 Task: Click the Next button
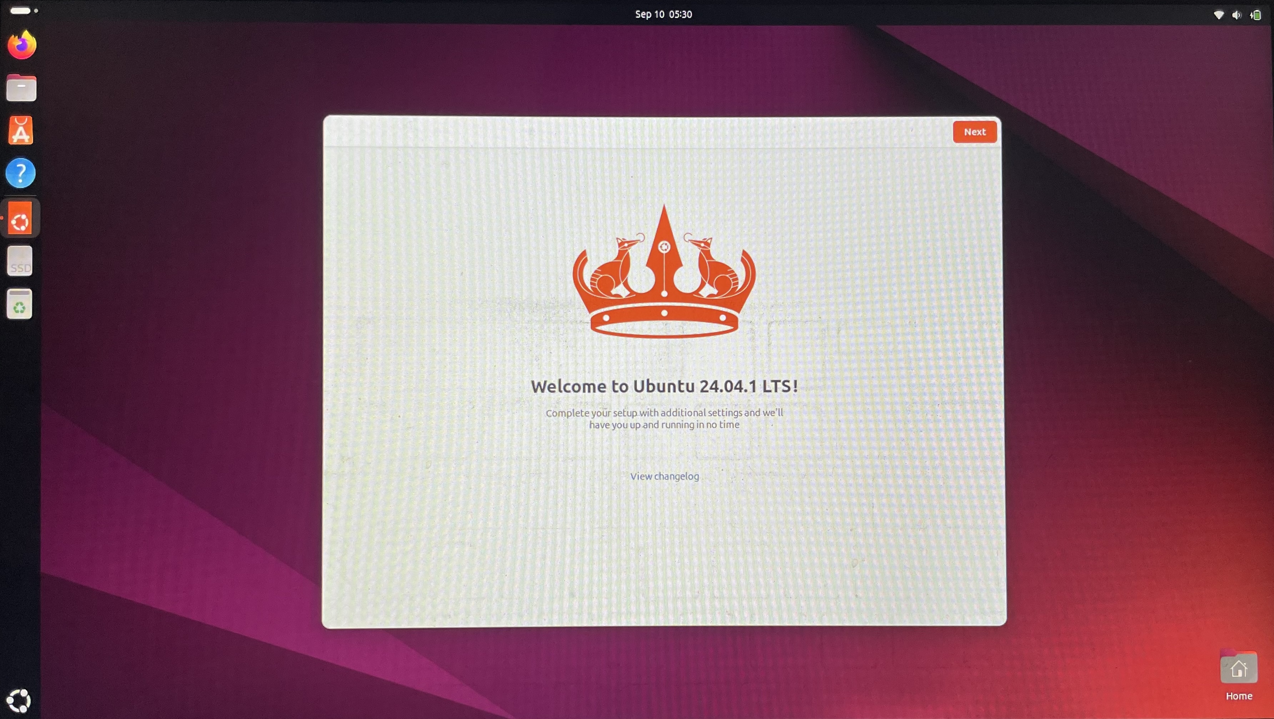point(974,132)
